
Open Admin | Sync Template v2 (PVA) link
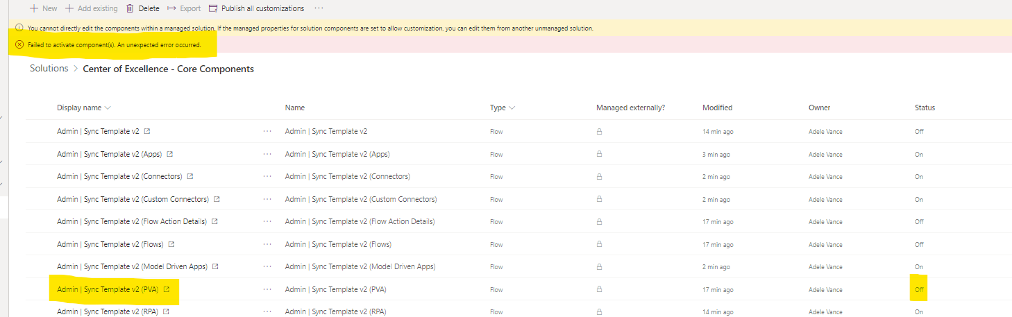click(x=108, y=289)
